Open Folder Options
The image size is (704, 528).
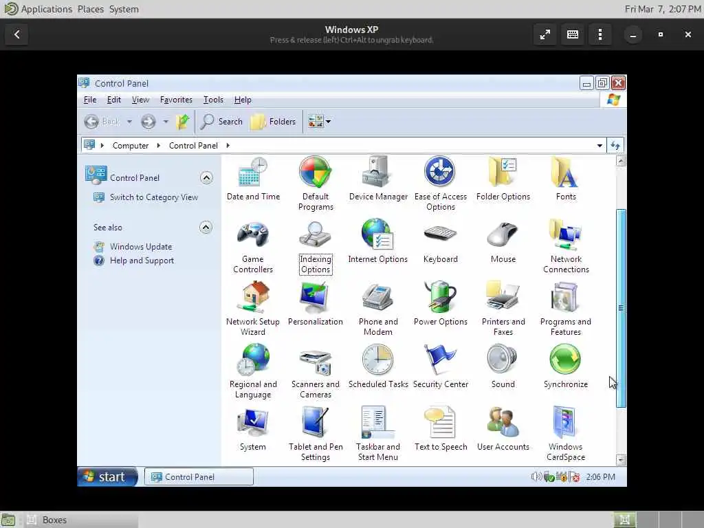pos(503,179)
